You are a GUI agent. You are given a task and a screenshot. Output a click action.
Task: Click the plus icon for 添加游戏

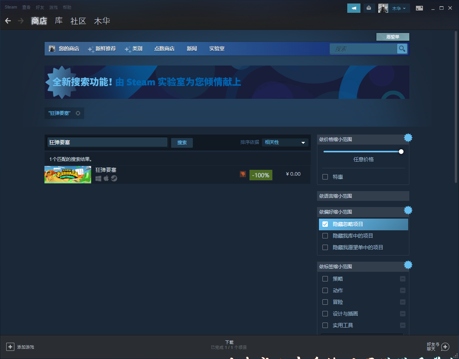point(10,347)
